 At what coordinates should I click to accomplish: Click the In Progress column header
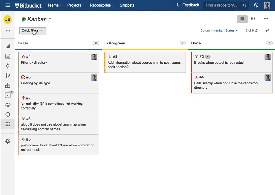[115, 43]
